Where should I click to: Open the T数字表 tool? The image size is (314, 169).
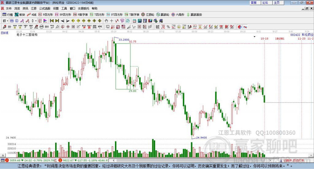point(132,15)
